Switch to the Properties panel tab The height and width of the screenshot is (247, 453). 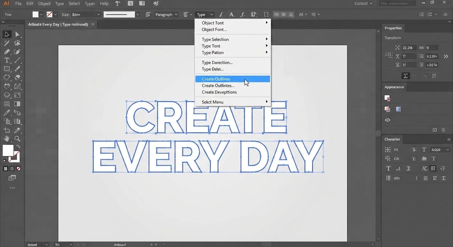point(393,28)
